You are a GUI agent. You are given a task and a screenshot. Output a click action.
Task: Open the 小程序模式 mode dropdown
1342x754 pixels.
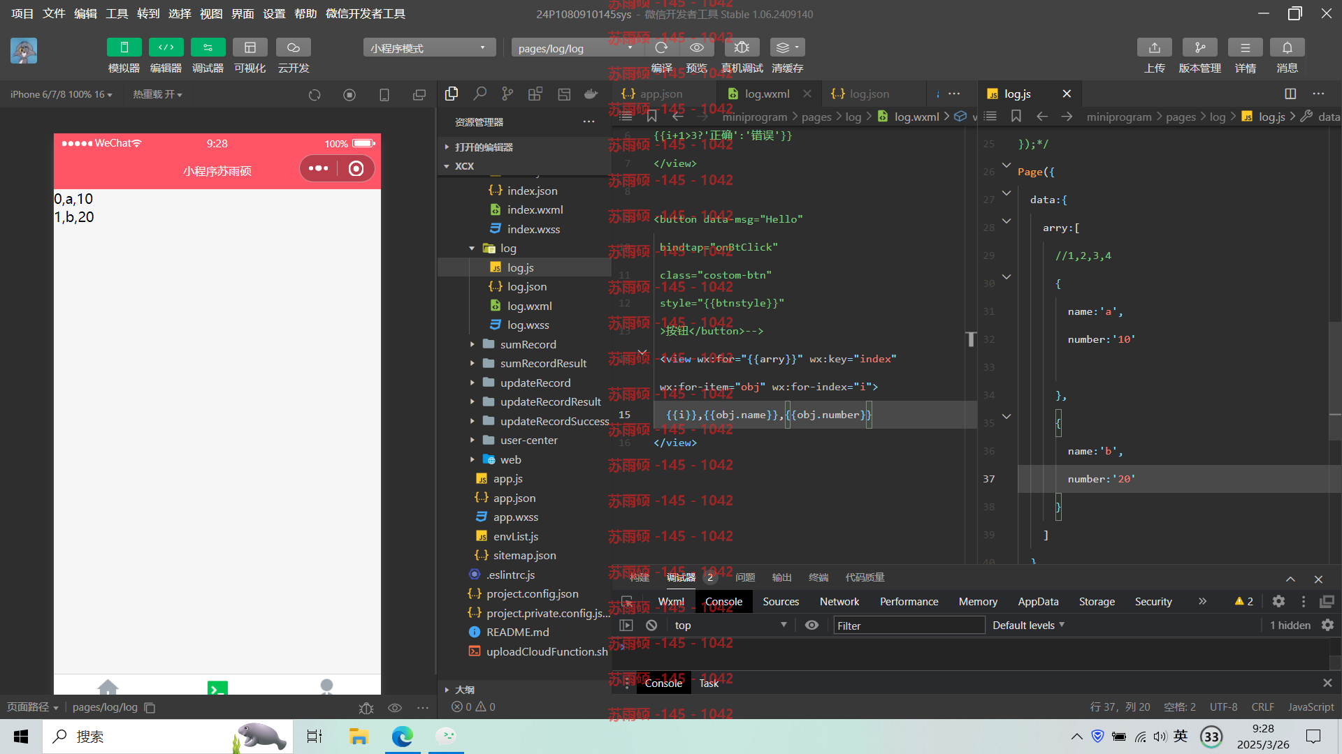429,48
